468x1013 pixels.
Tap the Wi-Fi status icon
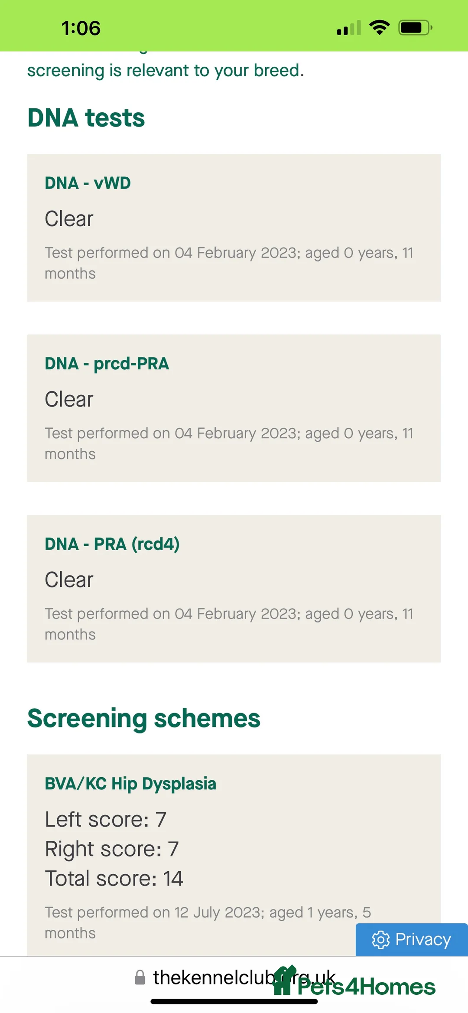tap(379, 28)
